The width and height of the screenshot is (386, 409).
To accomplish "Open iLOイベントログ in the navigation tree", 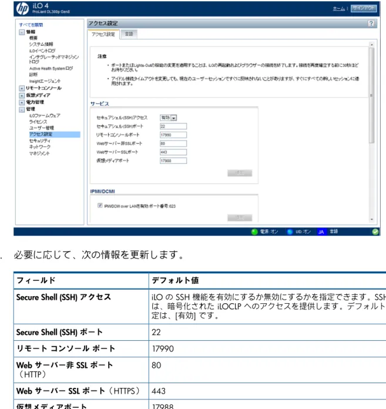I will (x=42, y=51).
